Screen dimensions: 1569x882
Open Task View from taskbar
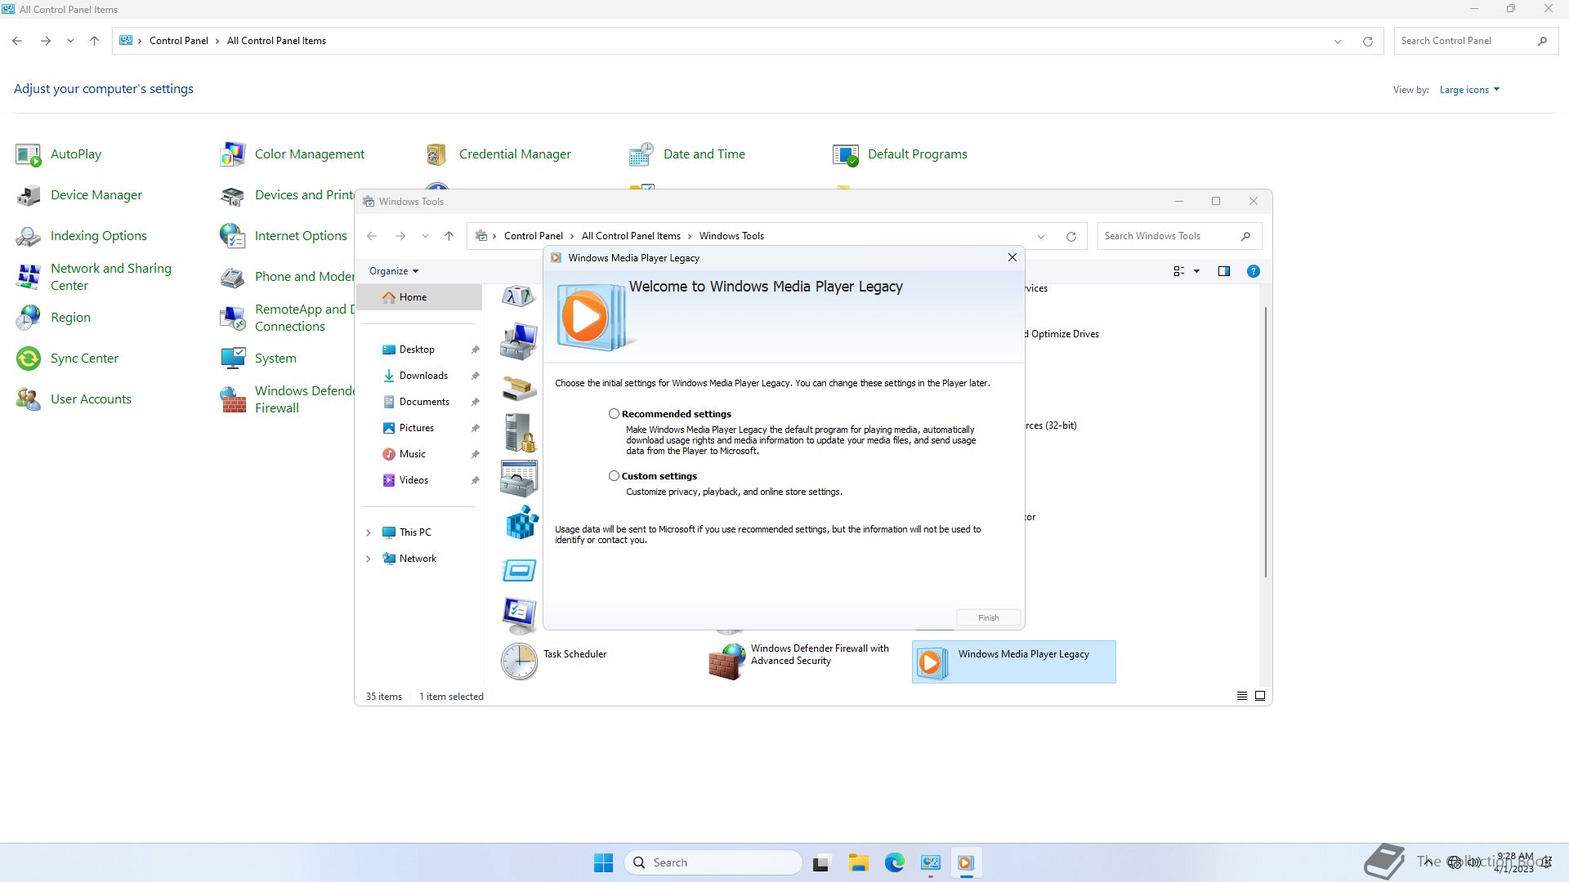click(821, 862)
